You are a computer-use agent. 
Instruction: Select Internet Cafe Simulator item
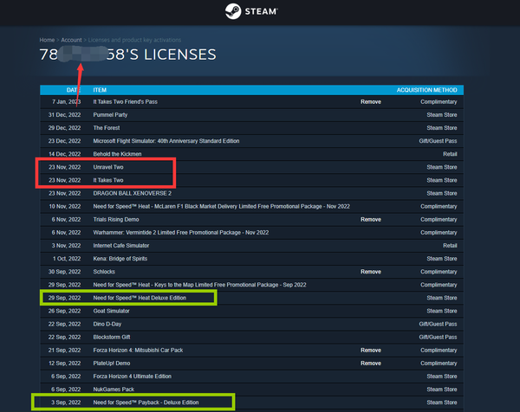[x=121, y=246]
